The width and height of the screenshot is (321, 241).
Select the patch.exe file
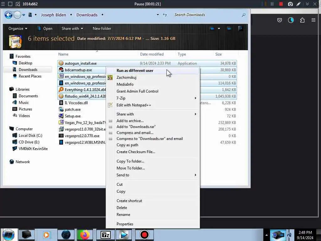[x=73, y=109]
